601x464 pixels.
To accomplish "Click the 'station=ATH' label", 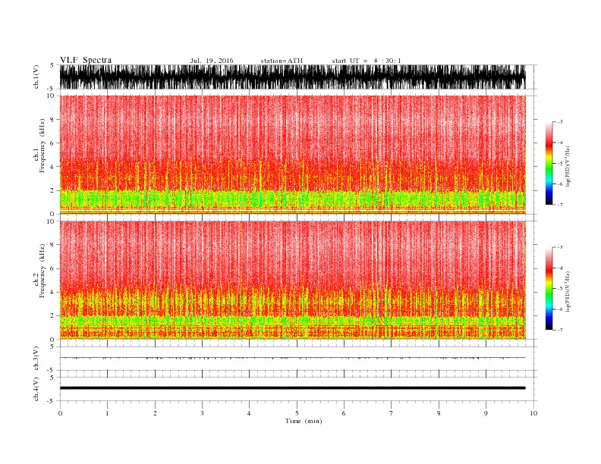I will (282, 61).
